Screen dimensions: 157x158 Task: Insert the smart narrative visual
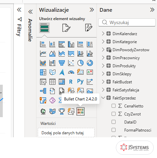[x=52, y=91]
